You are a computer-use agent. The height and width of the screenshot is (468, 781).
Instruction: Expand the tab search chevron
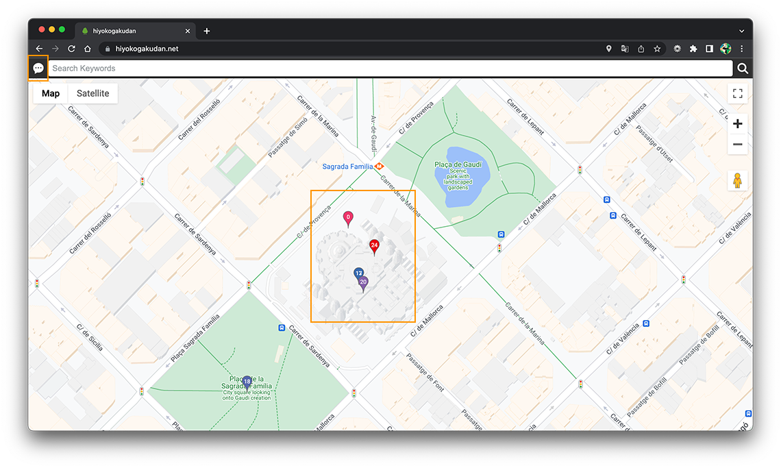[x=742, y=31]
